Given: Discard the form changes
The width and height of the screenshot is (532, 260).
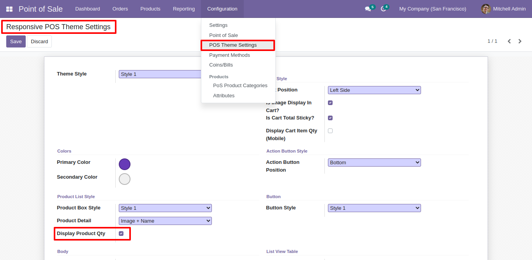Looking at the screenshot, I should point(39,42).
